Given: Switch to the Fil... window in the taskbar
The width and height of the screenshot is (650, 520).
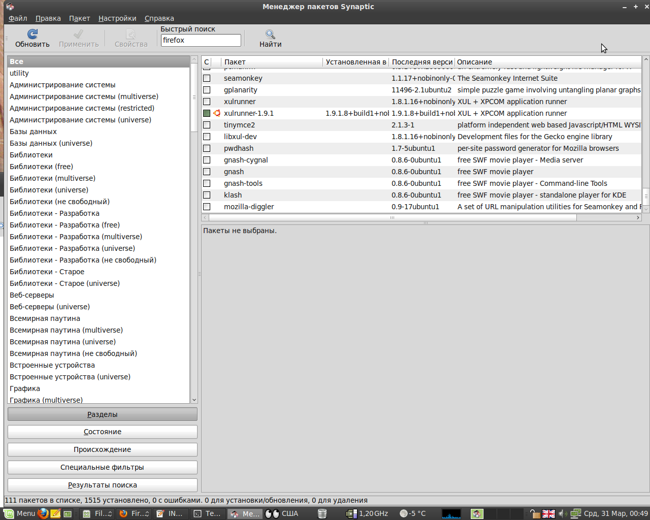Looking at the screenshot, I should [97, 513].
